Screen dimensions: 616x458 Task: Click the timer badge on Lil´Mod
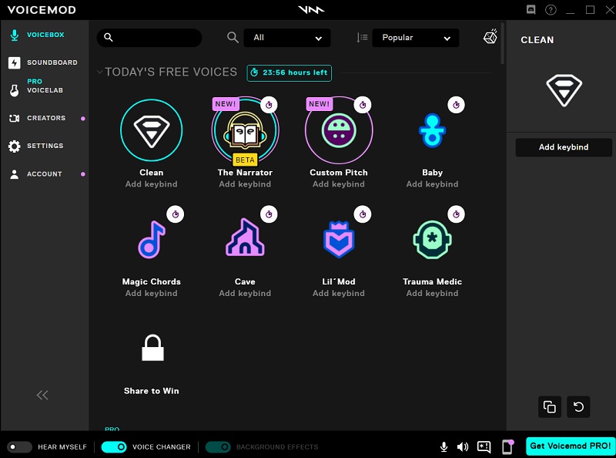coord(363,214)
